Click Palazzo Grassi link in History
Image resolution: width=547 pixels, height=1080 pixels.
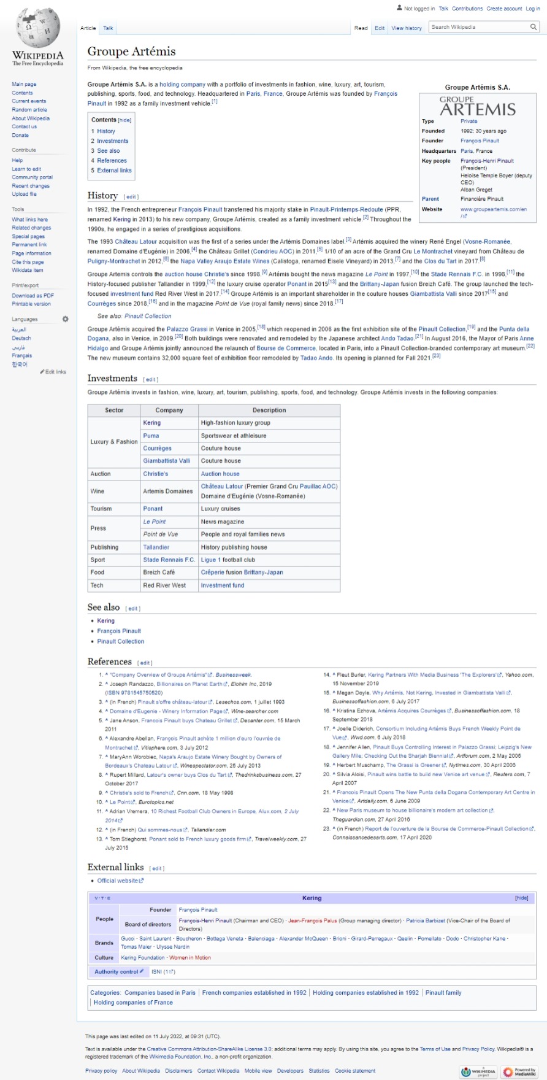[x=186, y=330]
